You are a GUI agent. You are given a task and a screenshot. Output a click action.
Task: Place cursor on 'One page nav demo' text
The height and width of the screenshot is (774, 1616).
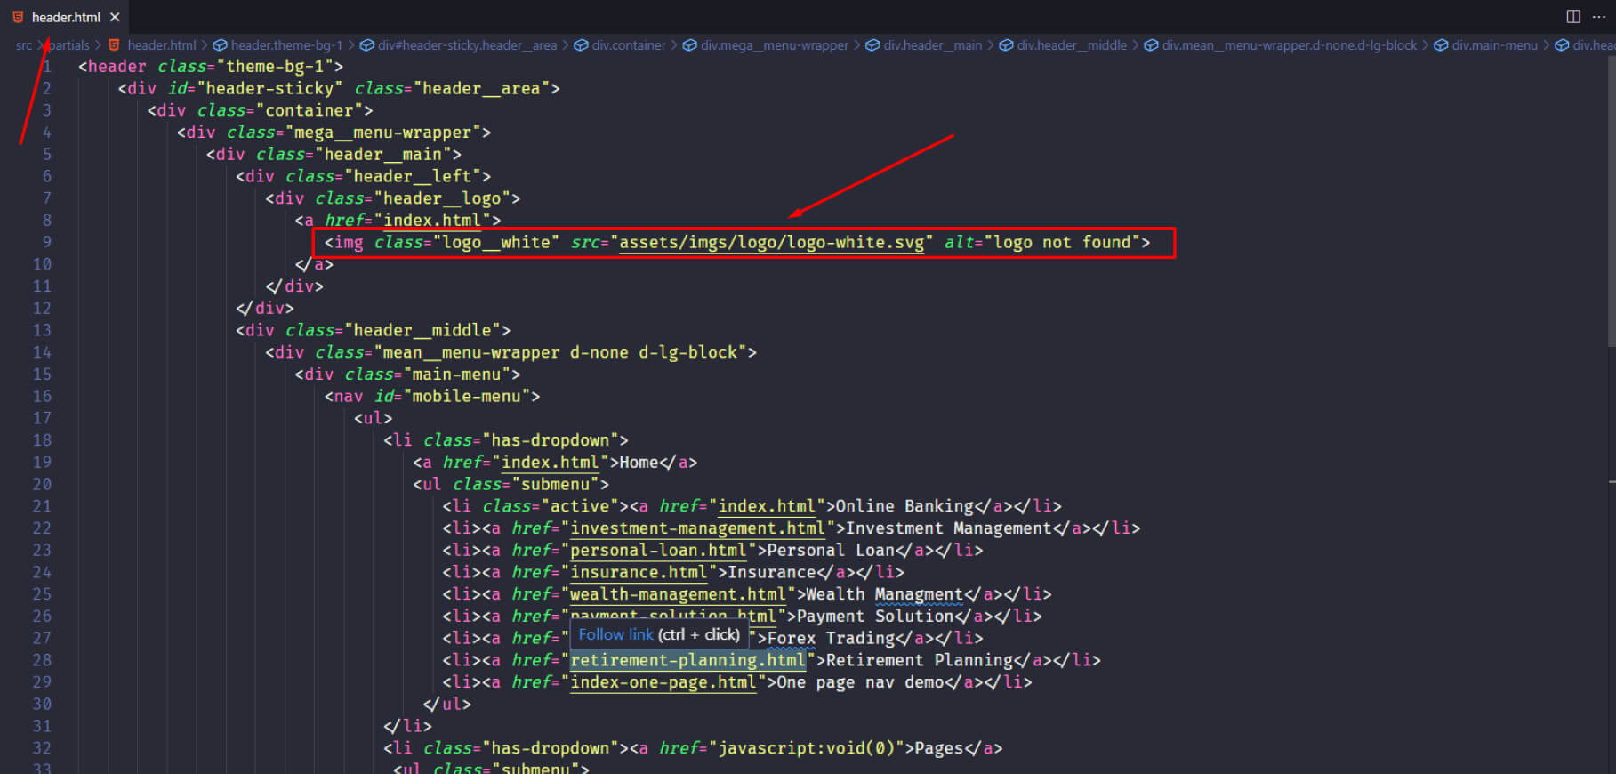pos(860,682)
